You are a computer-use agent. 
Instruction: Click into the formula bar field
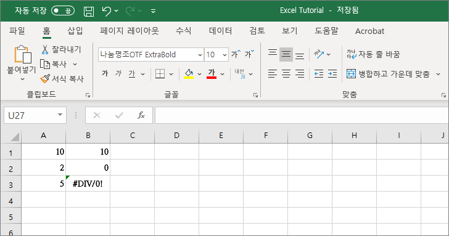pos(302,115)
